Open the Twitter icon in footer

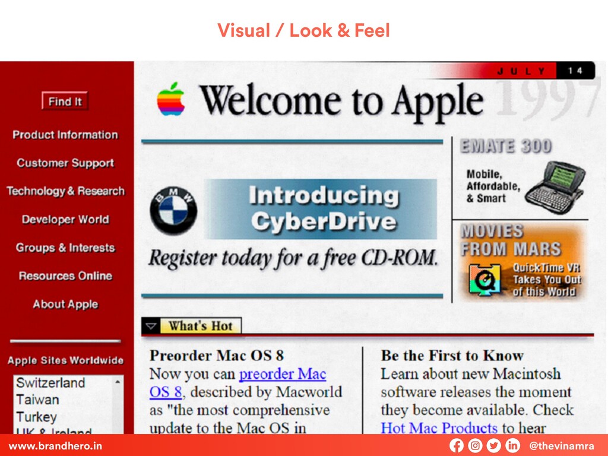point(493,445)
